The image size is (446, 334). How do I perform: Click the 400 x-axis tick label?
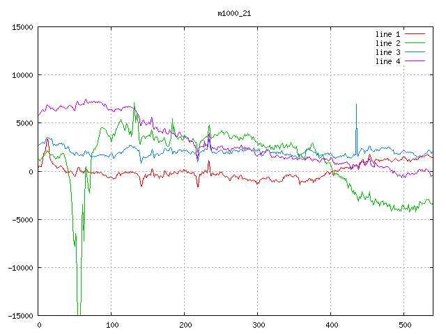pyautogui.click(x=330, y=324)
